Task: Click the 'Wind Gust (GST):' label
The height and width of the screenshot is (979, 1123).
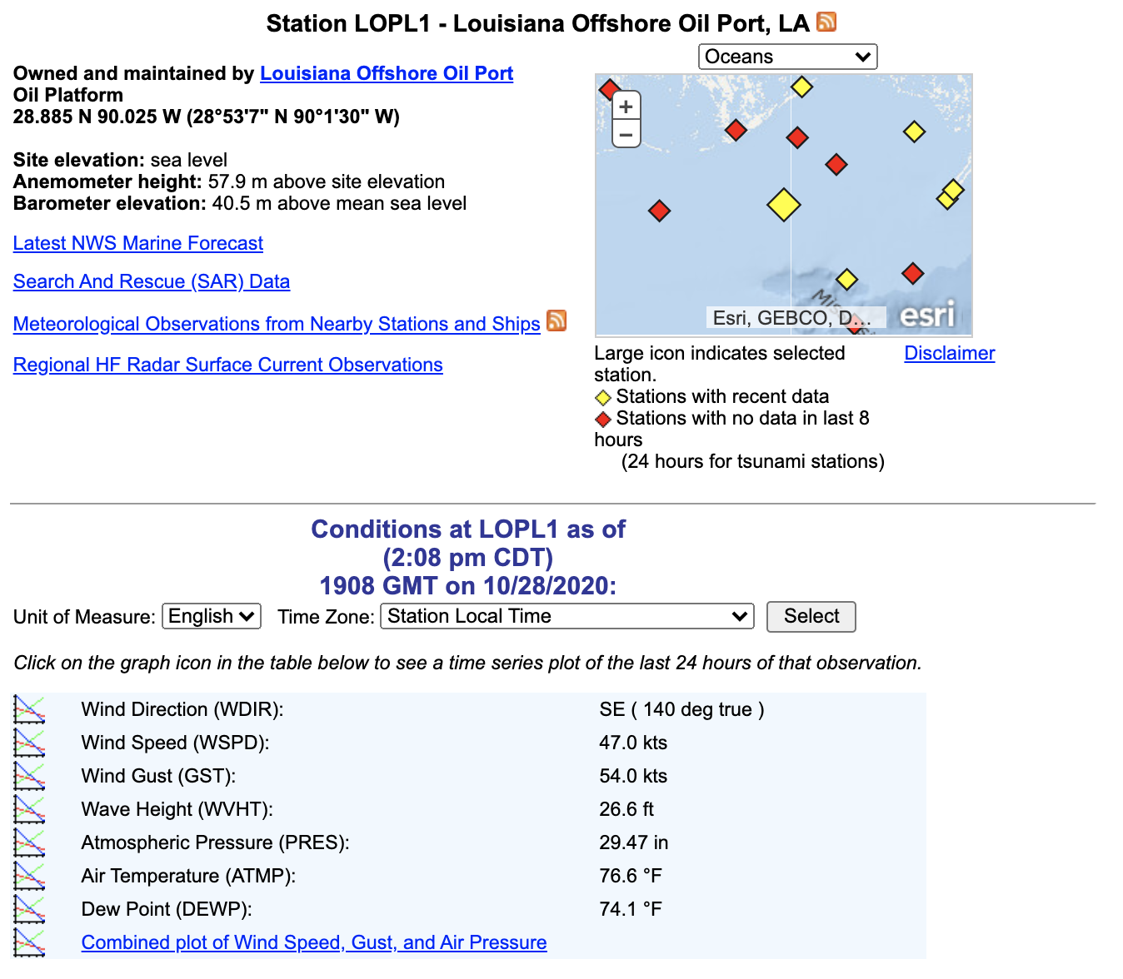Action: 159,776
